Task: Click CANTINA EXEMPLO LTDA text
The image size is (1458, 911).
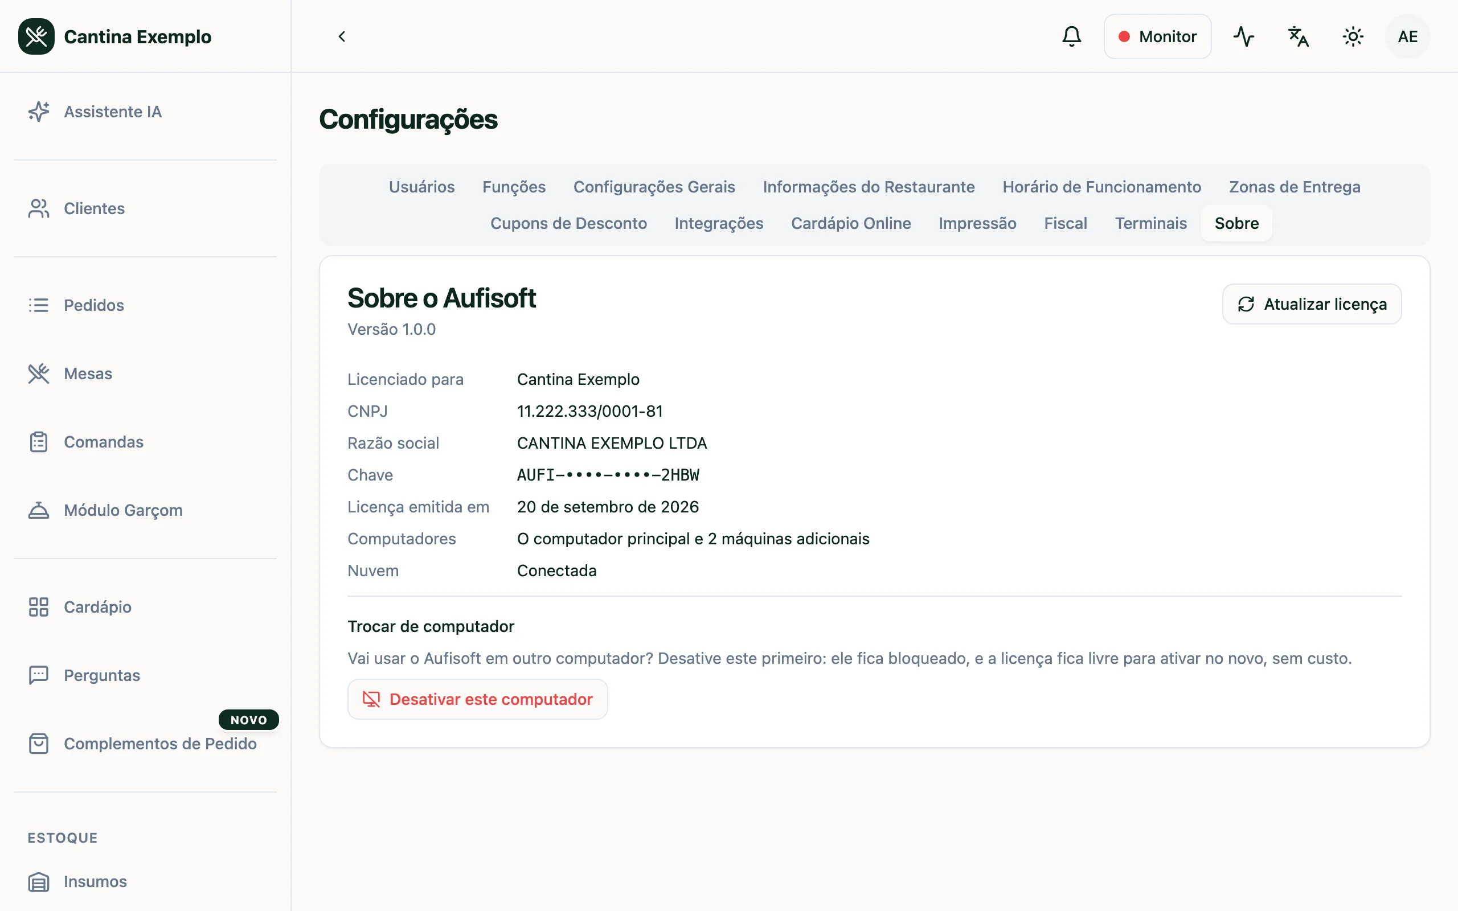Action: [612, 444]
